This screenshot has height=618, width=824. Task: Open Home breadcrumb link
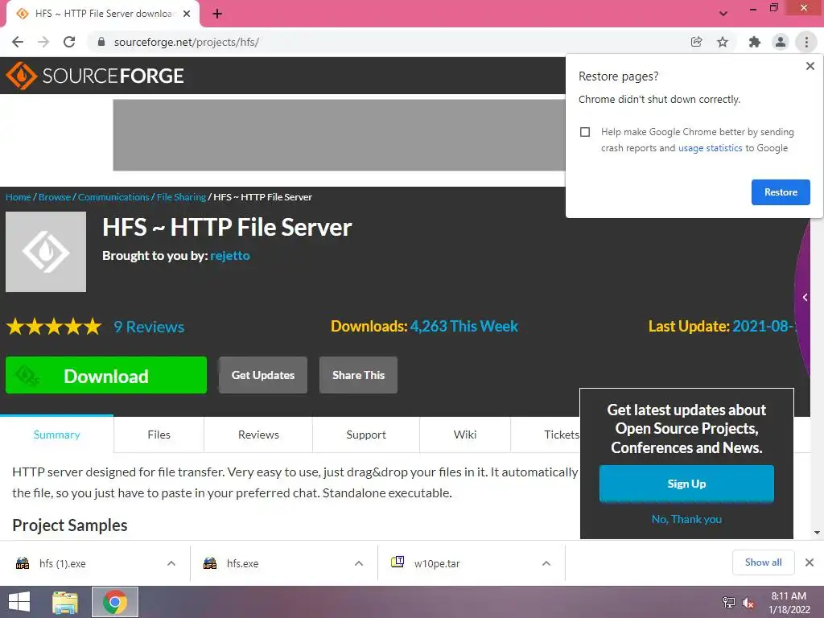18,197
